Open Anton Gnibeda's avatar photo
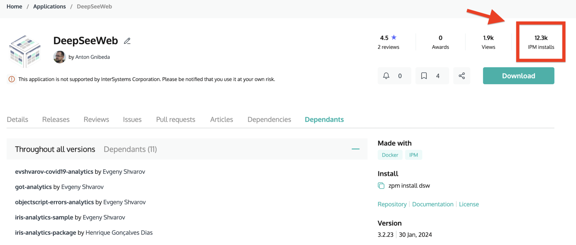This screenshot has height=245, width=576. pyautogui.click(x=59, y=57)
